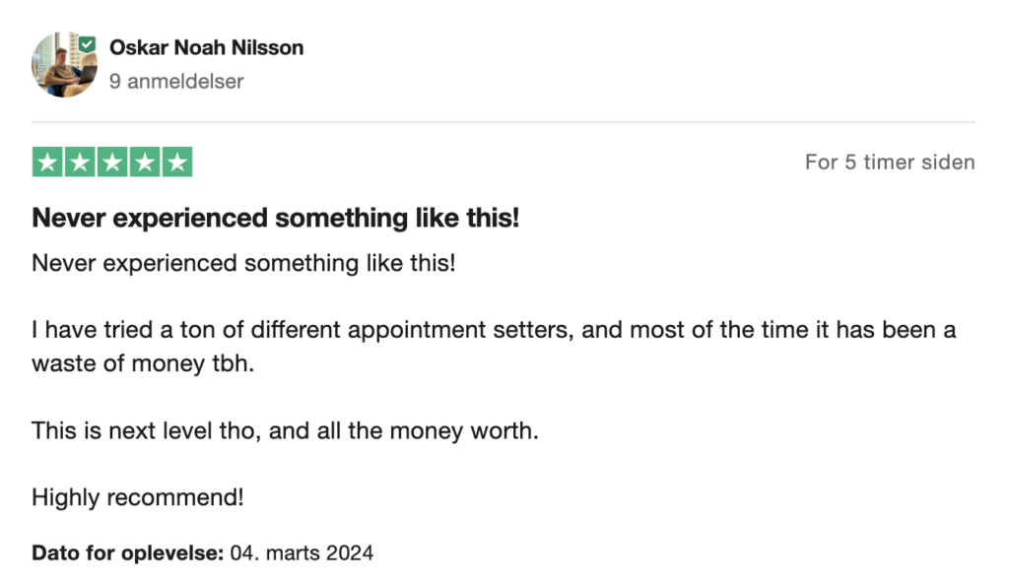Click the non-bold 'Never experienced something like this!' line

(243, 264)
